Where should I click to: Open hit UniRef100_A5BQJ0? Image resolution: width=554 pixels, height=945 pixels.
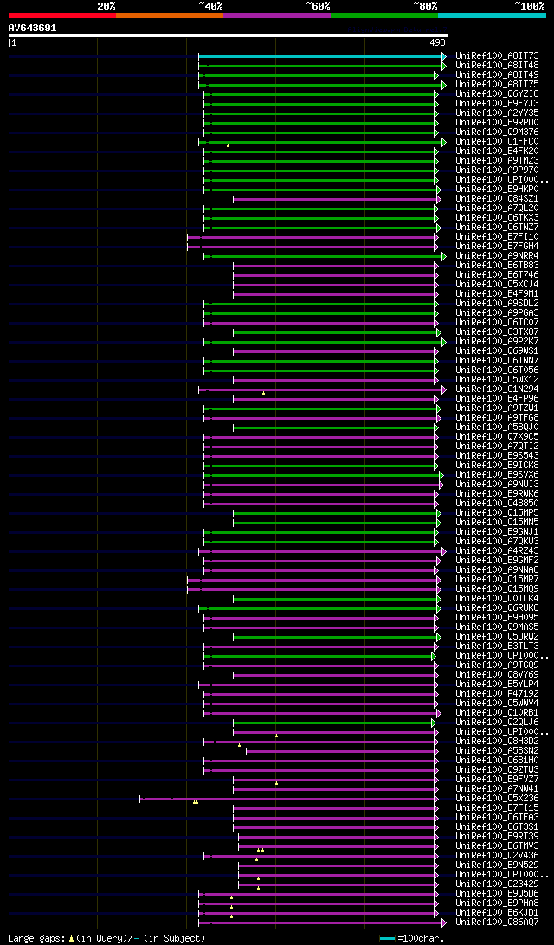498,427
